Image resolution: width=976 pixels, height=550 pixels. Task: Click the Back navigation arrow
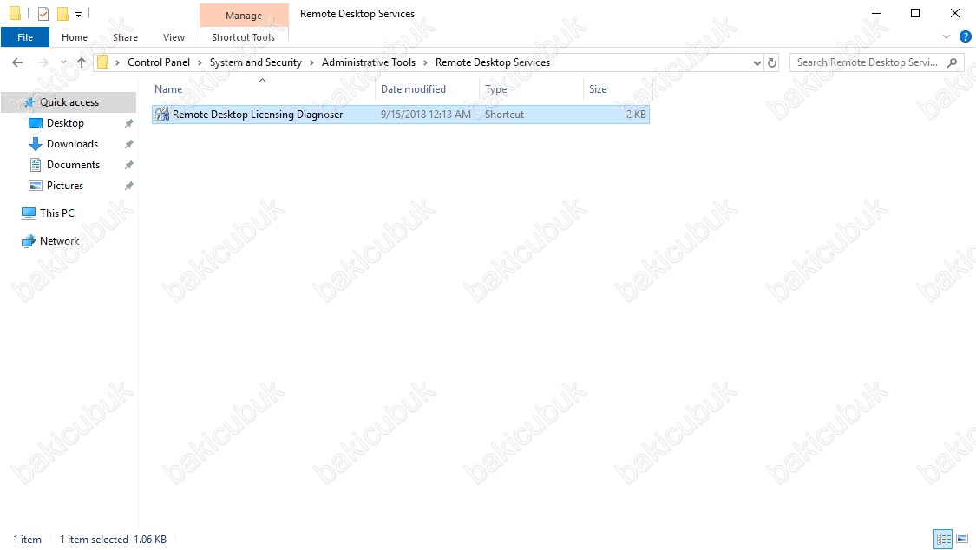coord(17,62)
